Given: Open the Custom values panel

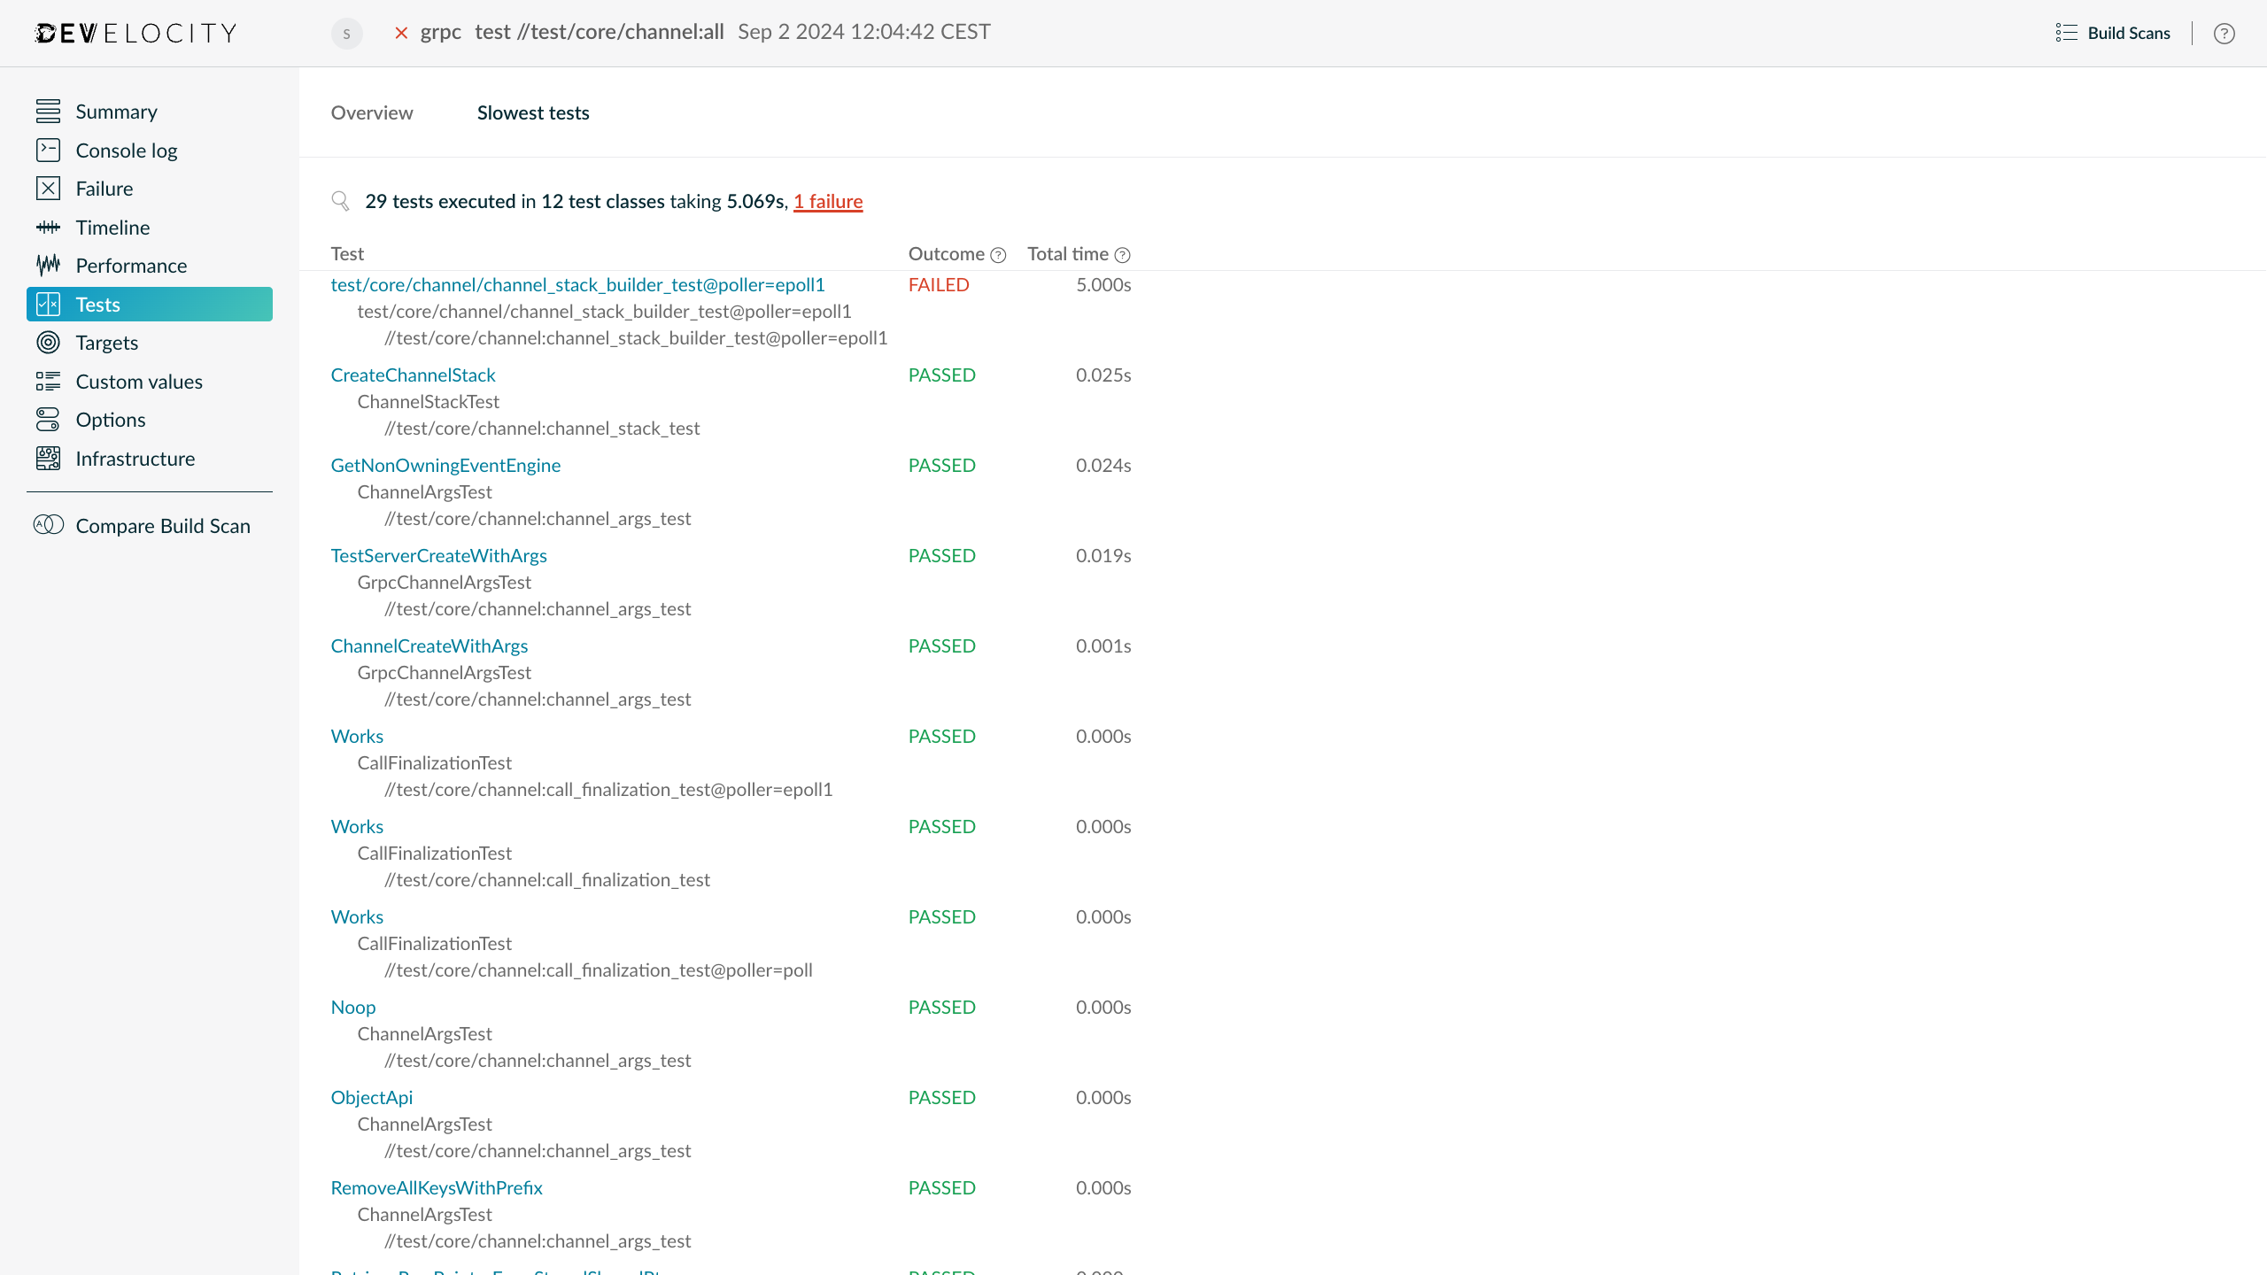Looking at the screenshot, I should [x=139, y=381].
